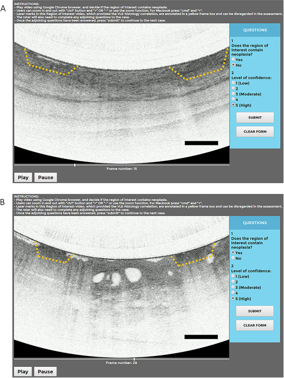The width and height of the screenshot is (284, 378).
Task: Submit the answers in panel A
Action: coord(255,118)
